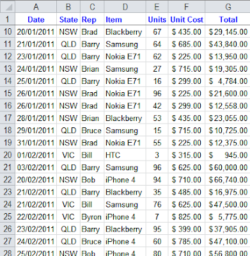Select cell with total $23,055.00

click(x=228, y=118)
